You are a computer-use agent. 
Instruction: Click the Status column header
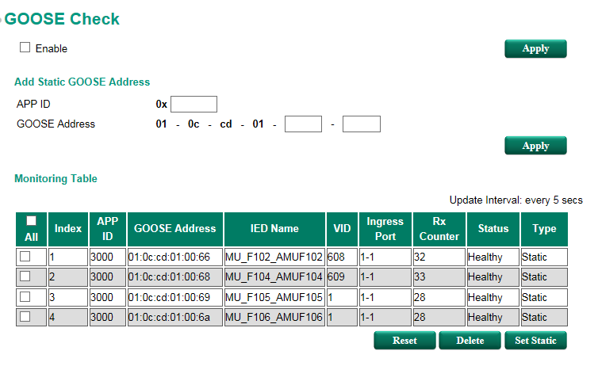(x=493, y=229)
